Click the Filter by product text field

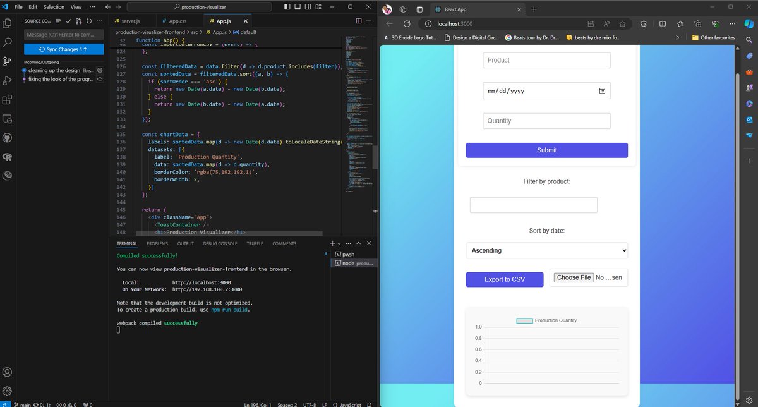(533, 205)
